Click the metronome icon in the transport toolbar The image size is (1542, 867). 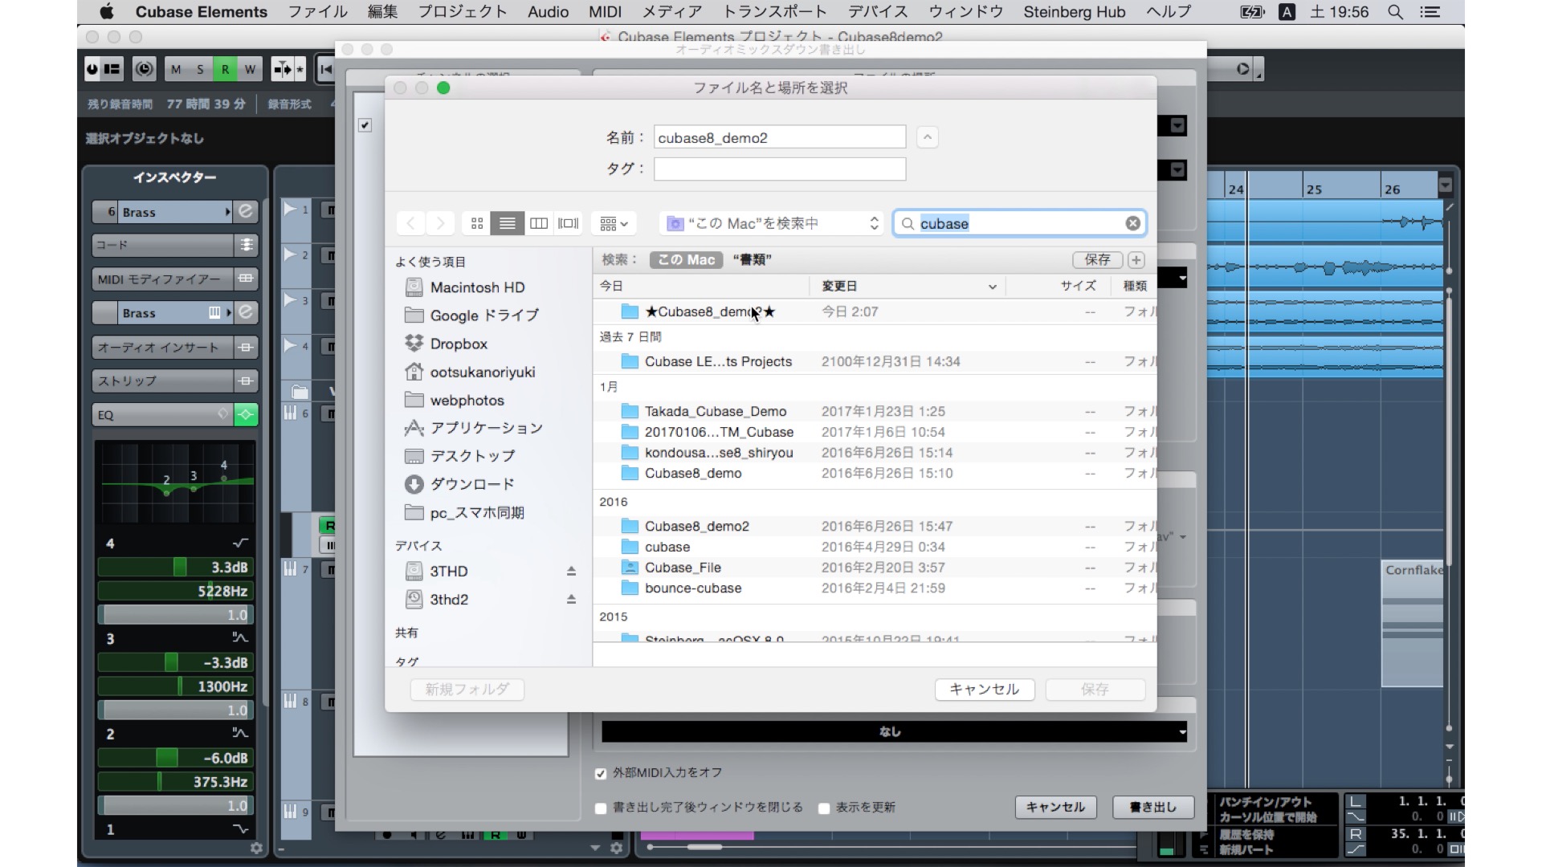144,69
